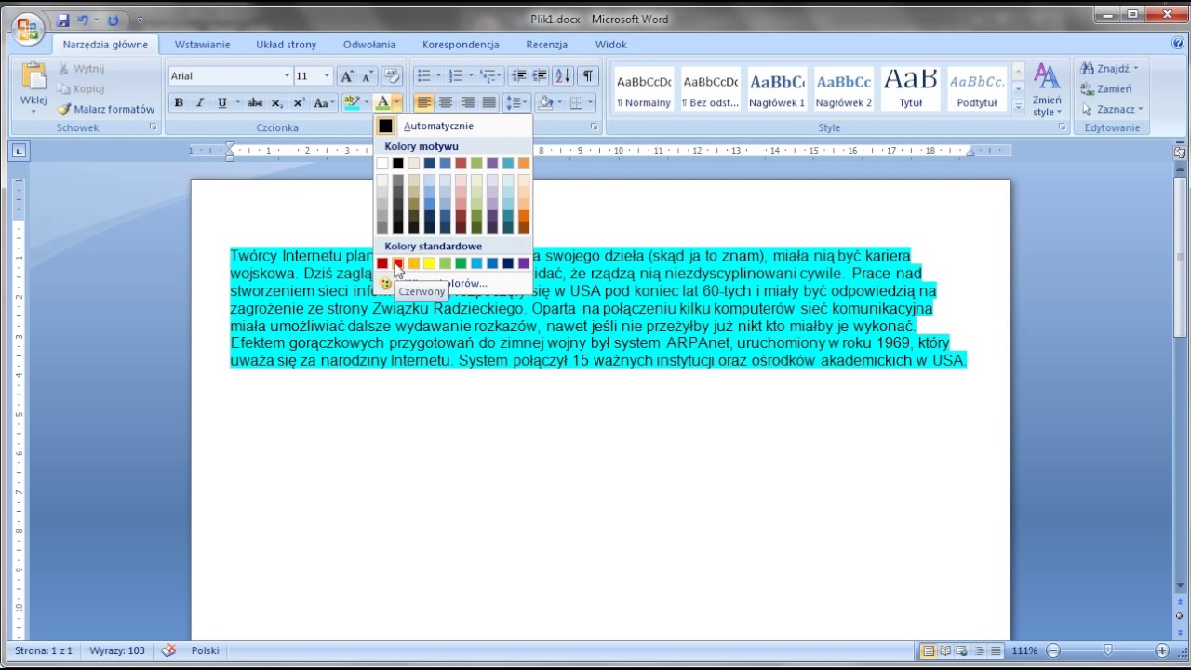Pick the yellow standard color swatch
Screen dimensions: 1191x670
tap(429, 263)
